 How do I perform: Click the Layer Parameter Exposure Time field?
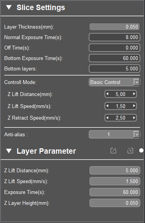click(115, 192)
